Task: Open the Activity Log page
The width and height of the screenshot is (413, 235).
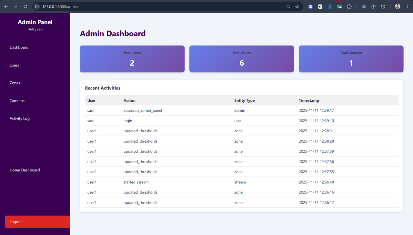Action: click(x=20, y=118)
